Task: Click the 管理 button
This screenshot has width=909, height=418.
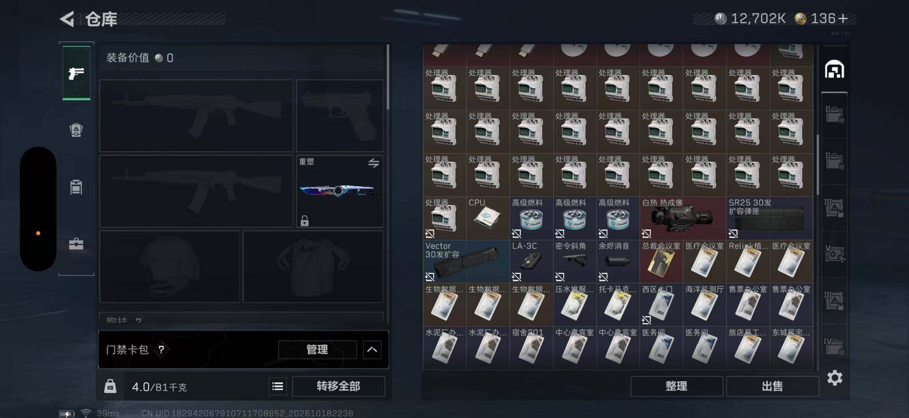Action: [317, 350]
